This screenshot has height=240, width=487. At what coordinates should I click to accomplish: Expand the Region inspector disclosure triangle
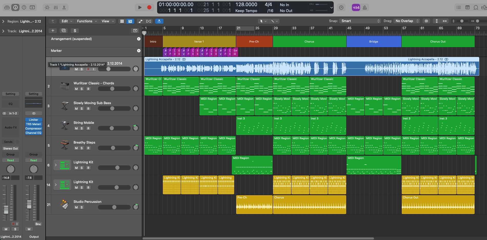pos(3,21)
